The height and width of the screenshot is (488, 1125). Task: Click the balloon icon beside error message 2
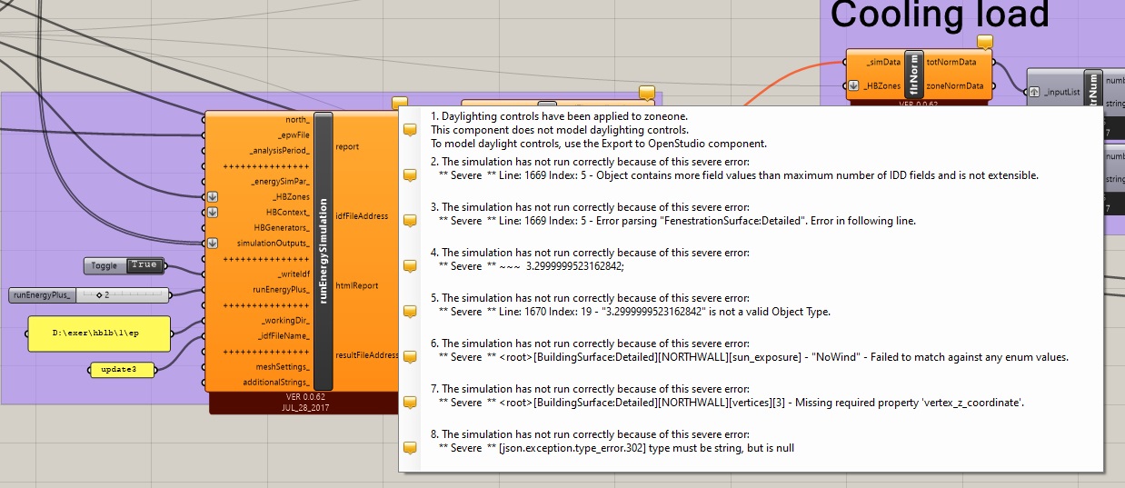[410, 174]
